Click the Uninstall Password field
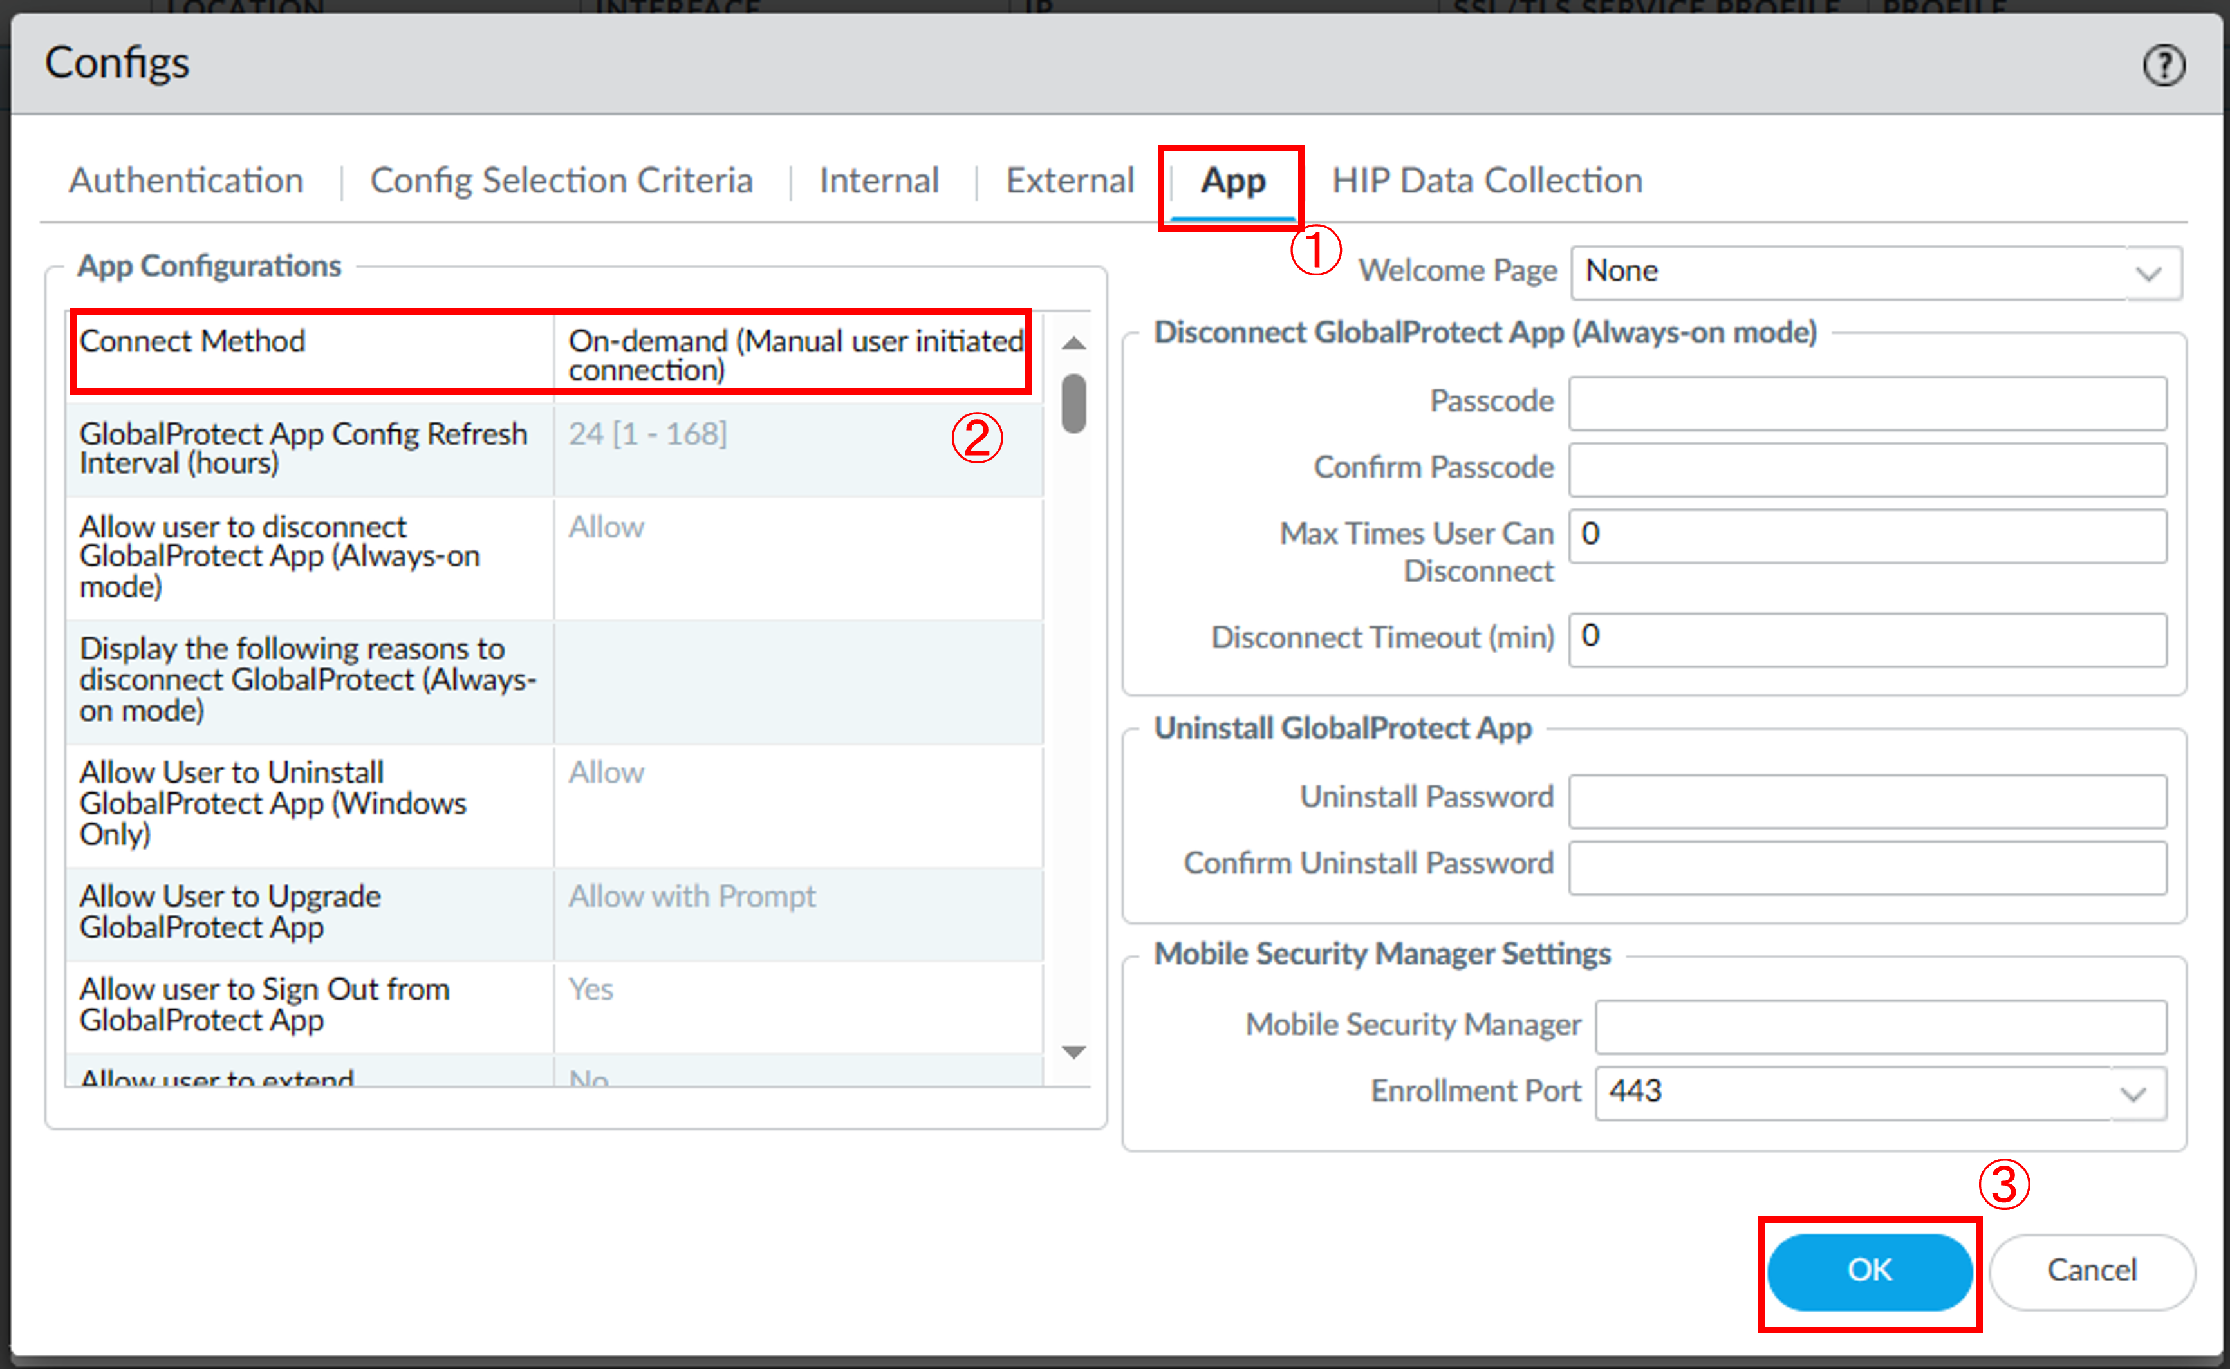This screenshot has width=2230, height=1369. point(1867,801)
